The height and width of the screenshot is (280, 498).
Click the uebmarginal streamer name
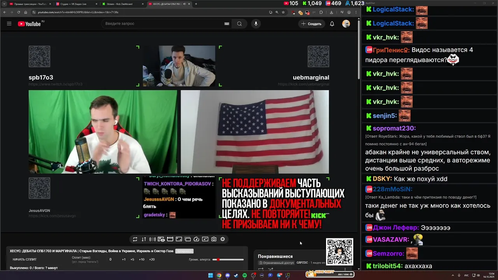point(311,77)
